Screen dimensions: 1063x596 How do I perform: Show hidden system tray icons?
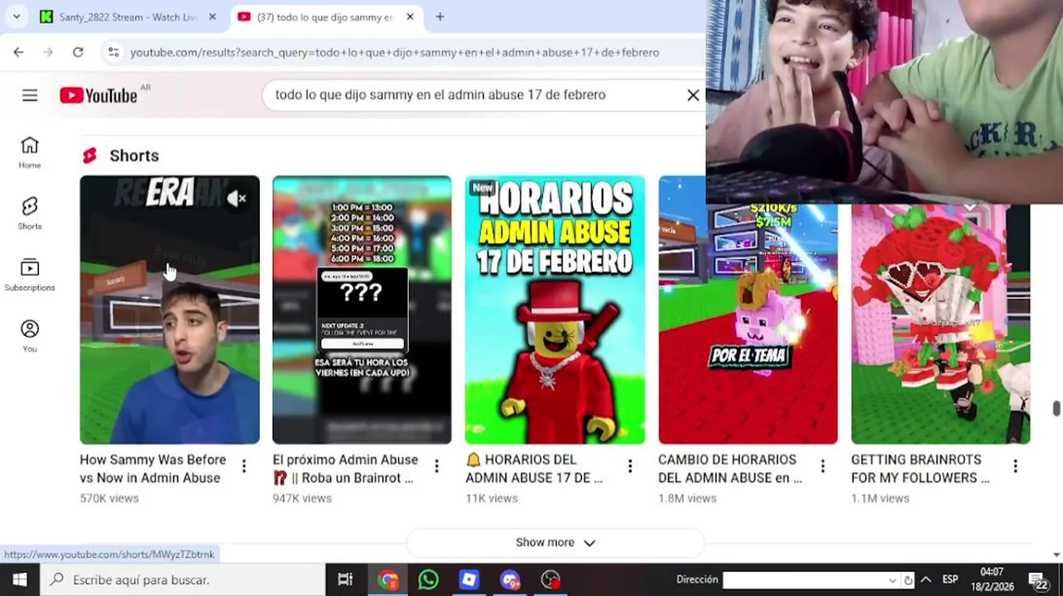[x=926, y=580]
